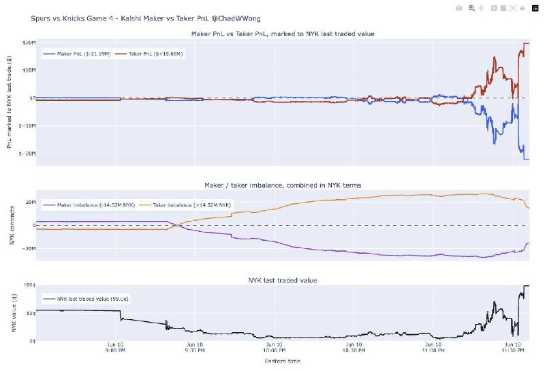Click the Jun 10 11:00 PM axis tick label
The width and height of the screenshot is (545, 371).
coord(433,347)
